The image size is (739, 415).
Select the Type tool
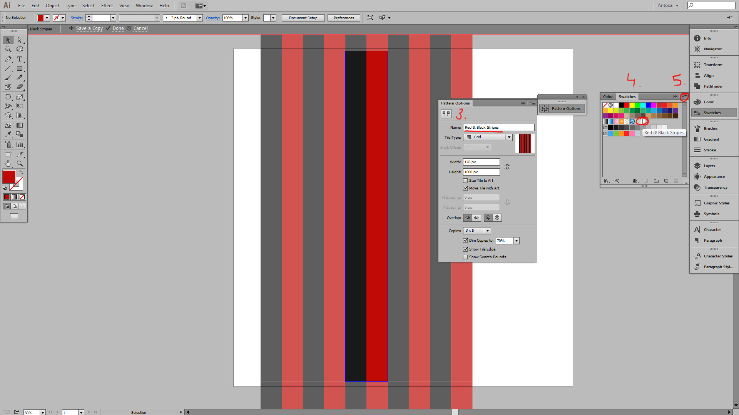point(20,59)
